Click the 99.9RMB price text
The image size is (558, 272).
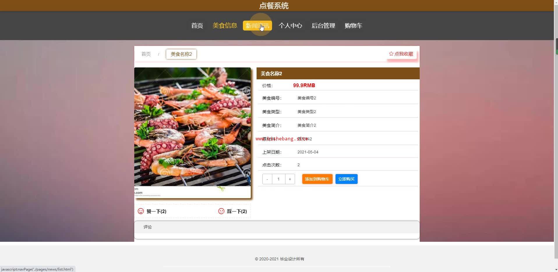click(304, 85)
